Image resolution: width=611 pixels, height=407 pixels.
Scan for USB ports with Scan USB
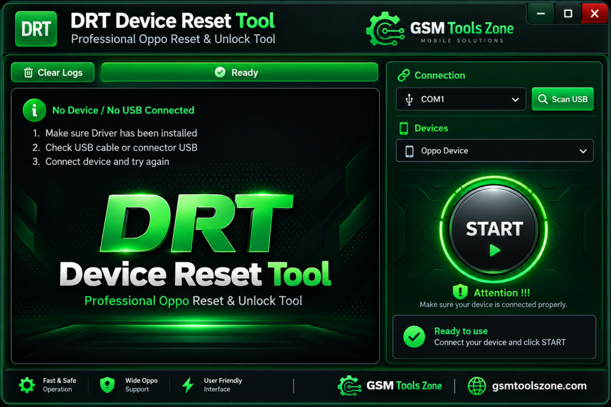tap(562, 100)
